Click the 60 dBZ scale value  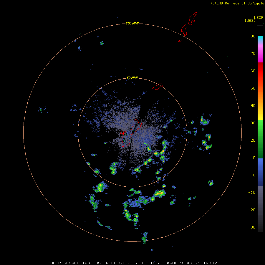pyautogui.click(x=253, y=71)
